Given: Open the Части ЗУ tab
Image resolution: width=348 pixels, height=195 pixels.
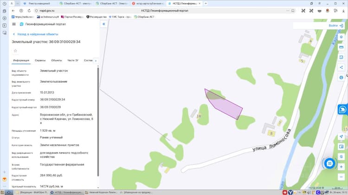Looking at the screenshot, I should point(73,61).
